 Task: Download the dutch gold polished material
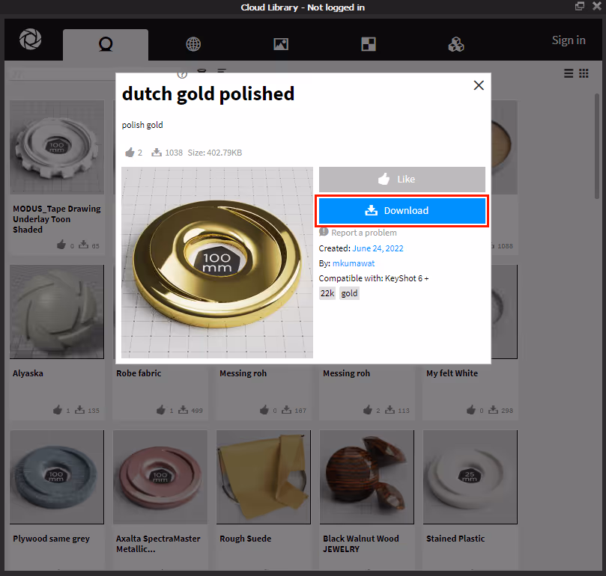point(402,211)
